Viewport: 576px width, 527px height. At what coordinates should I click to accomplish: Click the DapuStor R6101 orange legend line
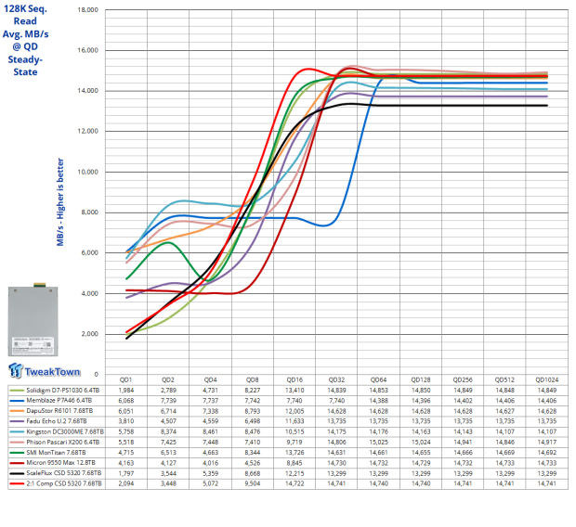(x=17, y=411)
